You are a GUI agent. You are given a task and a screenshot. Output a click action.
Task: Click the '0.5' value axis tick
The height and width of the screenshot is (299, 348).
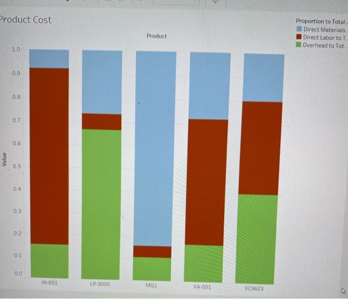(17, 166)
